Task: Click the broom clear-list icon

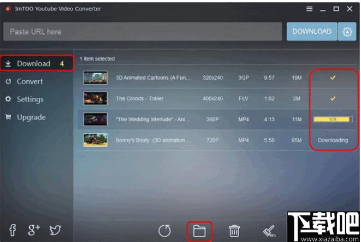Action: [269, 231]
